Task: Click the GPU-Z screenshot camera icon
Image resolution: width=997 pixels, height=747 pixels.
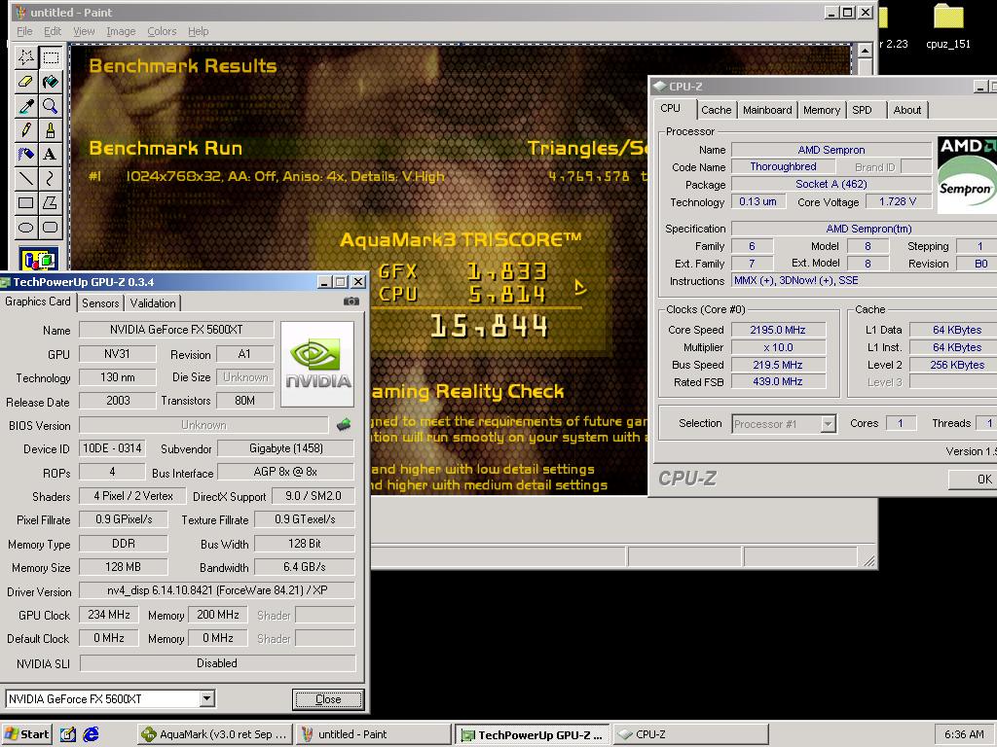Action: tap(351, 302)
